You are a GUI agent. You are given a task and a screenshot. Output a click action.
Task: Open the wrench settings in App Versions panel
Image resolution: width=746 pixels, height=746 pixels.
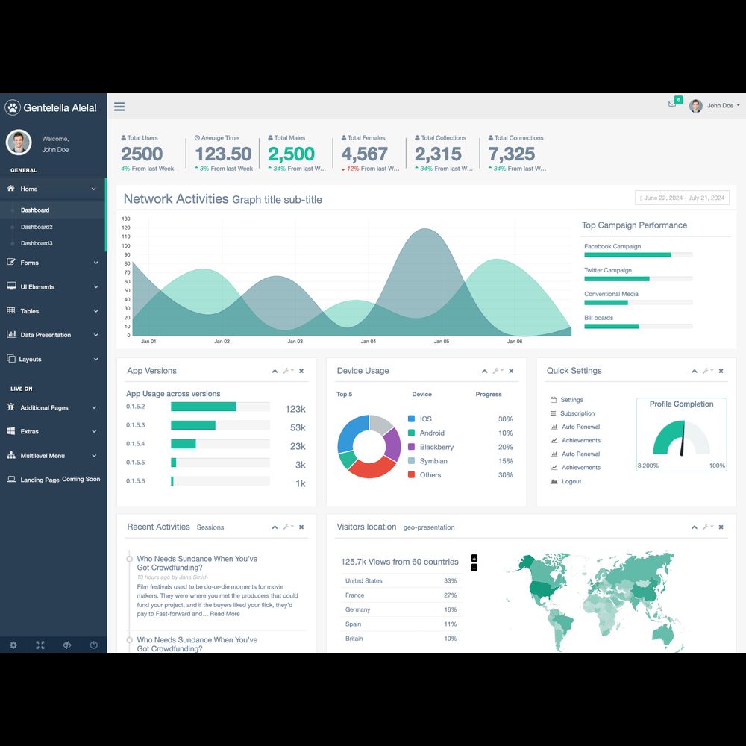pos(287,371)
